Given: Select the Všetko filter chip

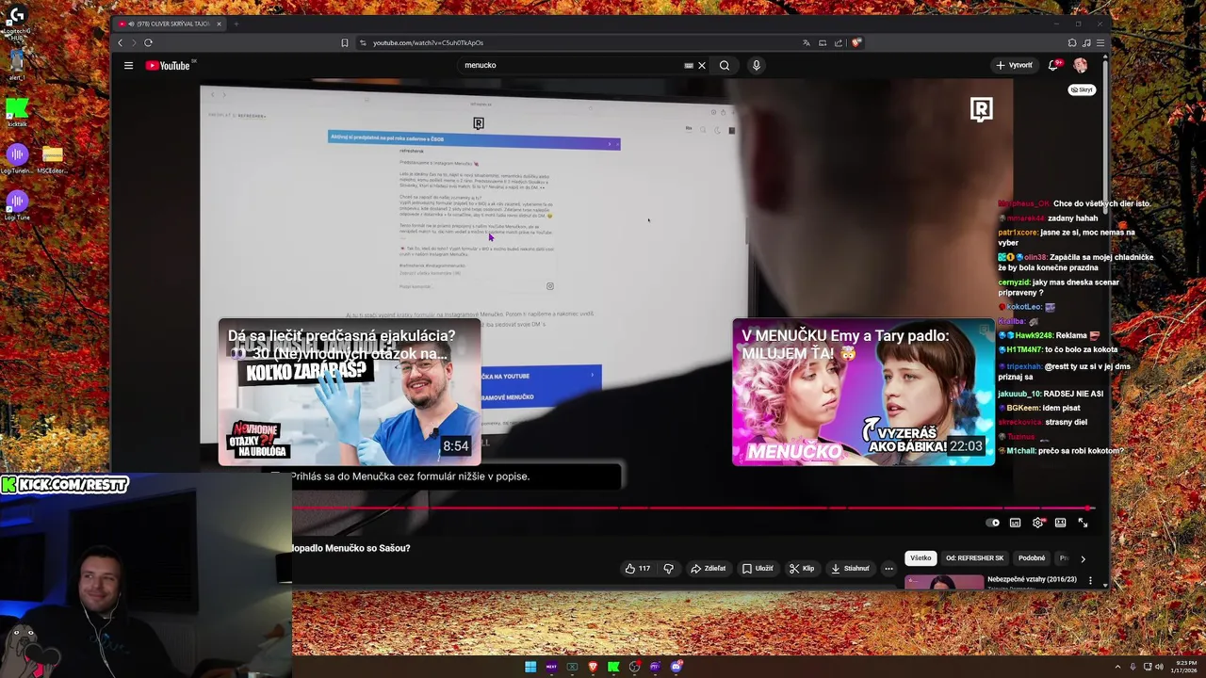Looking at the screenshot, I should [921, 557].
